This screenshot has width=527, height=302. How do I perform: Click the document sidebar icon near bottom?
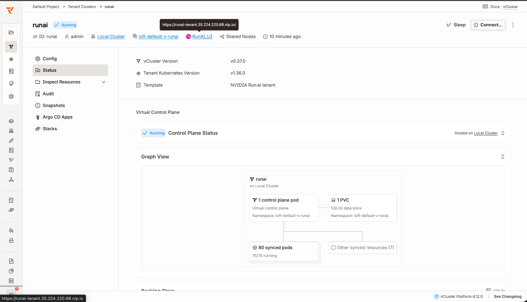coord(11,261)
